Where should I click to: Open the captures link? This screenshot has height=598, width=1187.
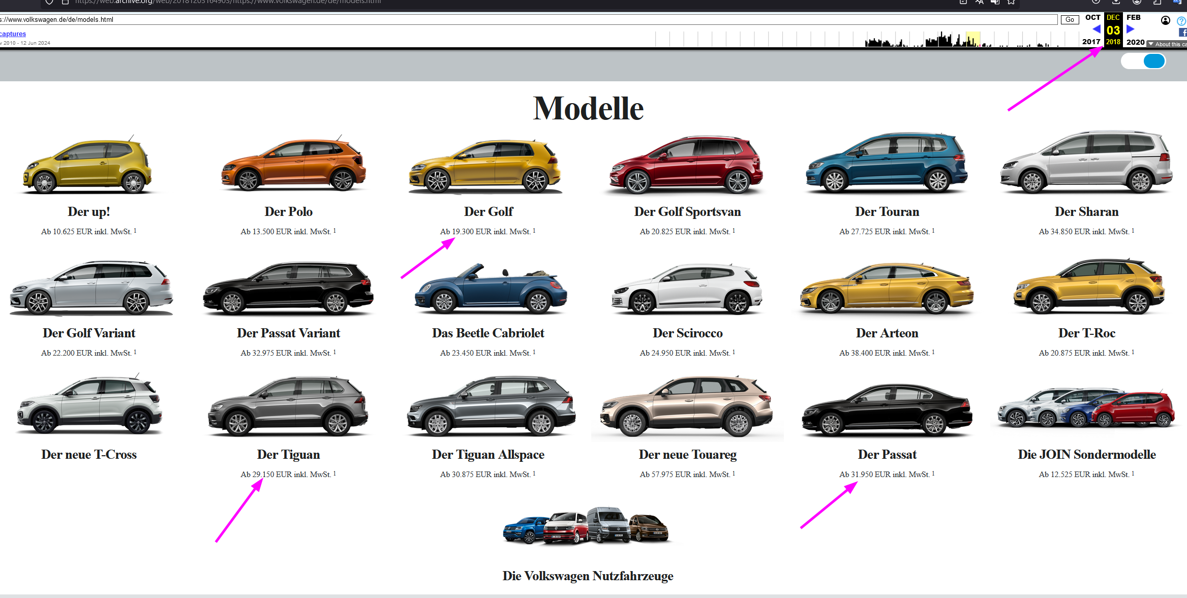pos(13,34)
